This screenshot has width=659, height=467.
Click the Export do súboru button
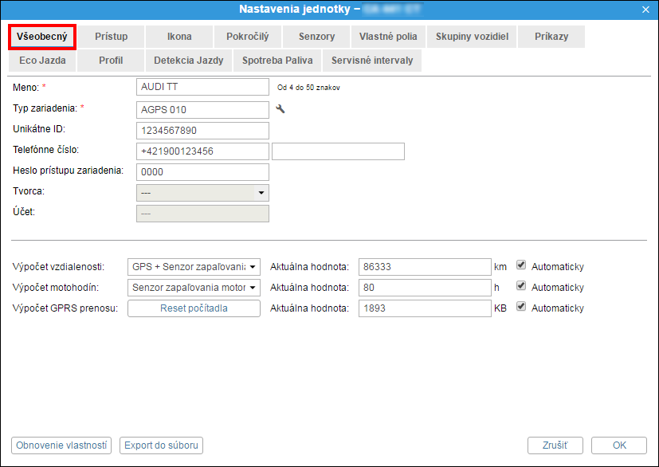click(x=162, y=445)
